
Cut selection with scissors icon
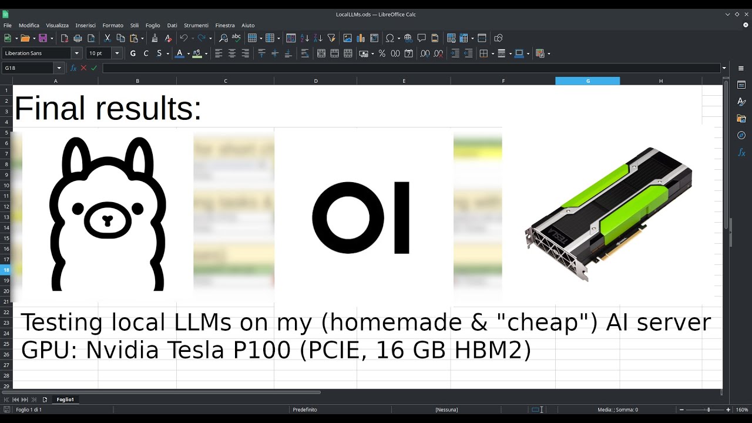108,38
